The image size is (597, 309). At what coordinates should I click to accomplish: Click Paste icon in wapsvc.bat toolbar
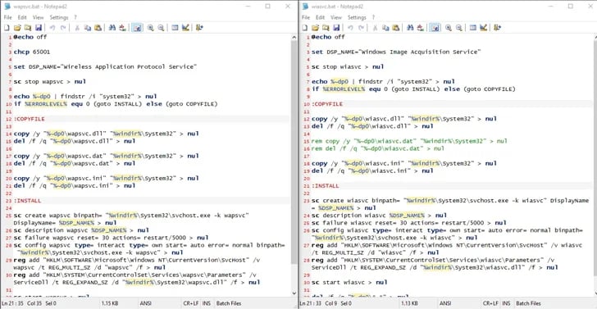(98, 27)
